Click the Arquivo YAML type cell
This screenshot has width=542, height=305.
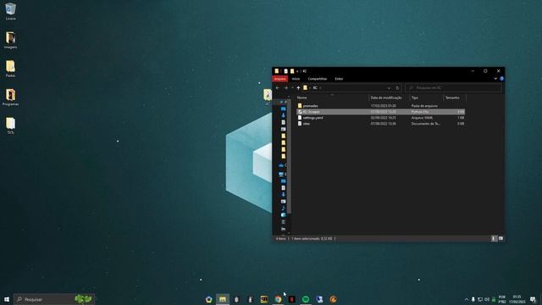[x=422, y=118]
